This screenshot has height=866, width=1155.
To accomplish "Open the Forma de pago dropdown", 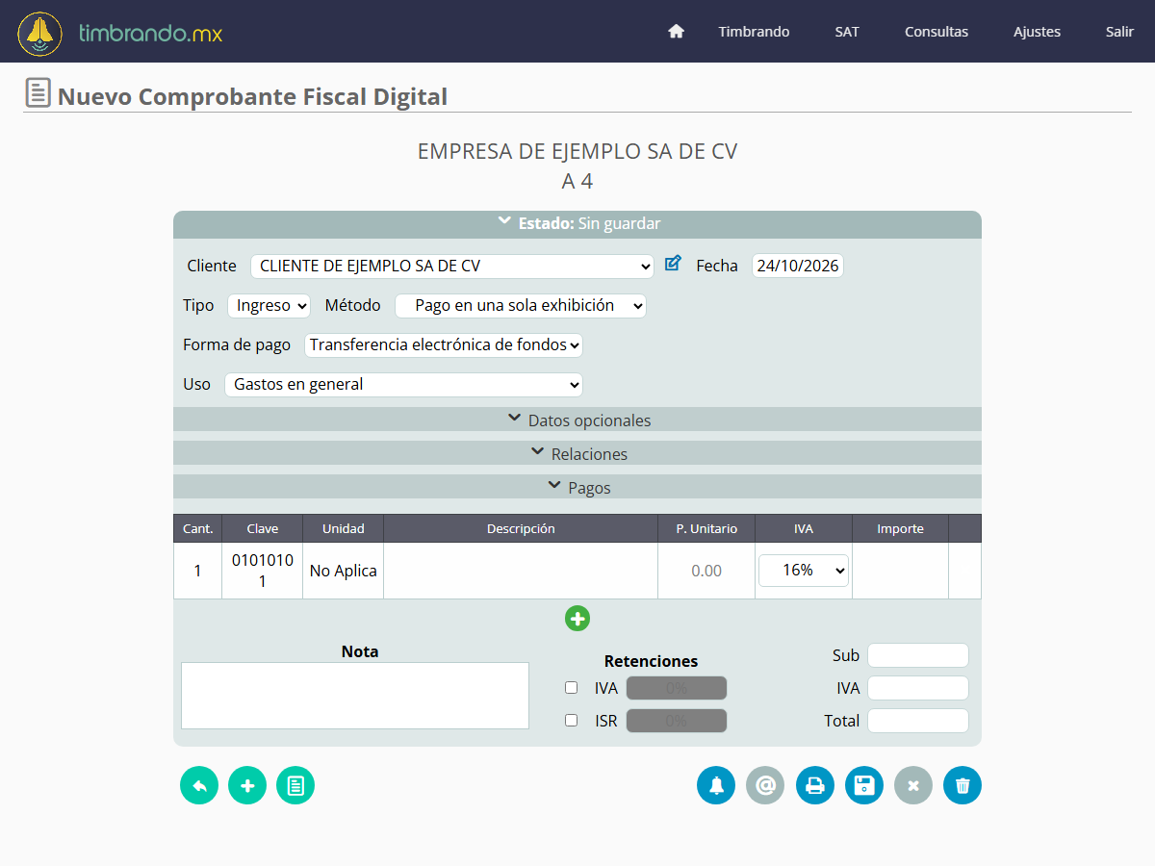I will 444,345.
